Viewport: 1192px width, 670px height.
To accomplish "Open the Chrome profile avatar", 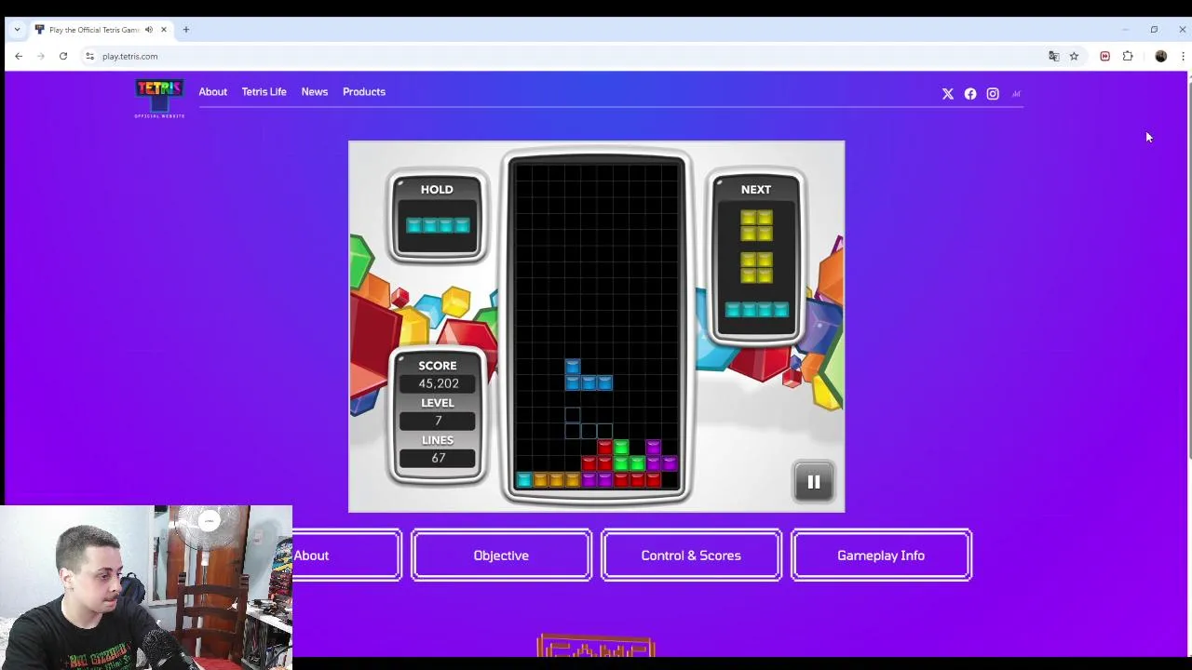I will point(1160,57).
